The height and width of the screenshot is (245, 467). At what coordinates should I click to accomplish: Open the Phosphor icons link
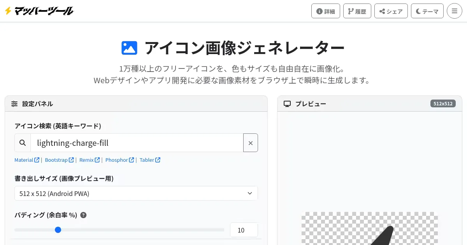point(119,160)
